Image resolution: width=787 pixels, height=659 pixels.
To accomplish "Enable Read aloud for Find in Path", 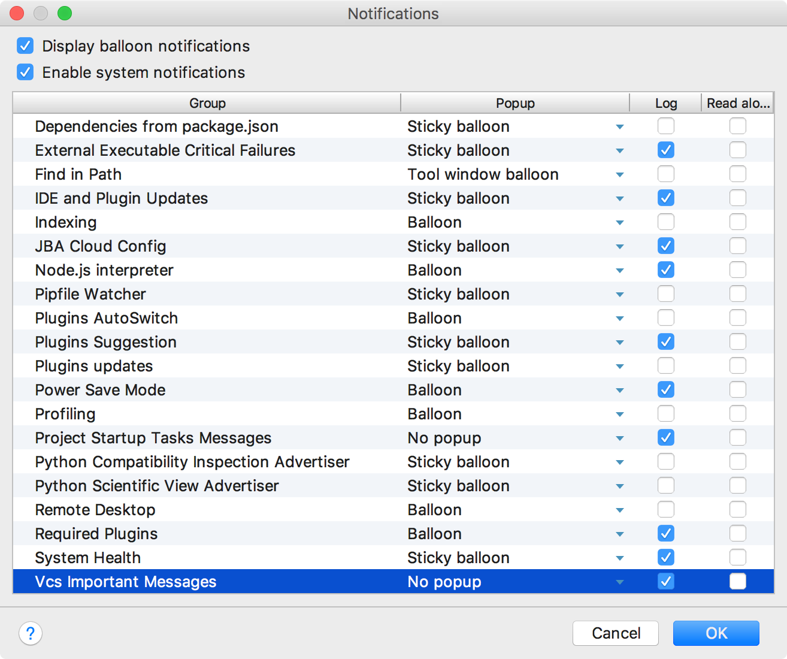I will (x=737, y=174).
